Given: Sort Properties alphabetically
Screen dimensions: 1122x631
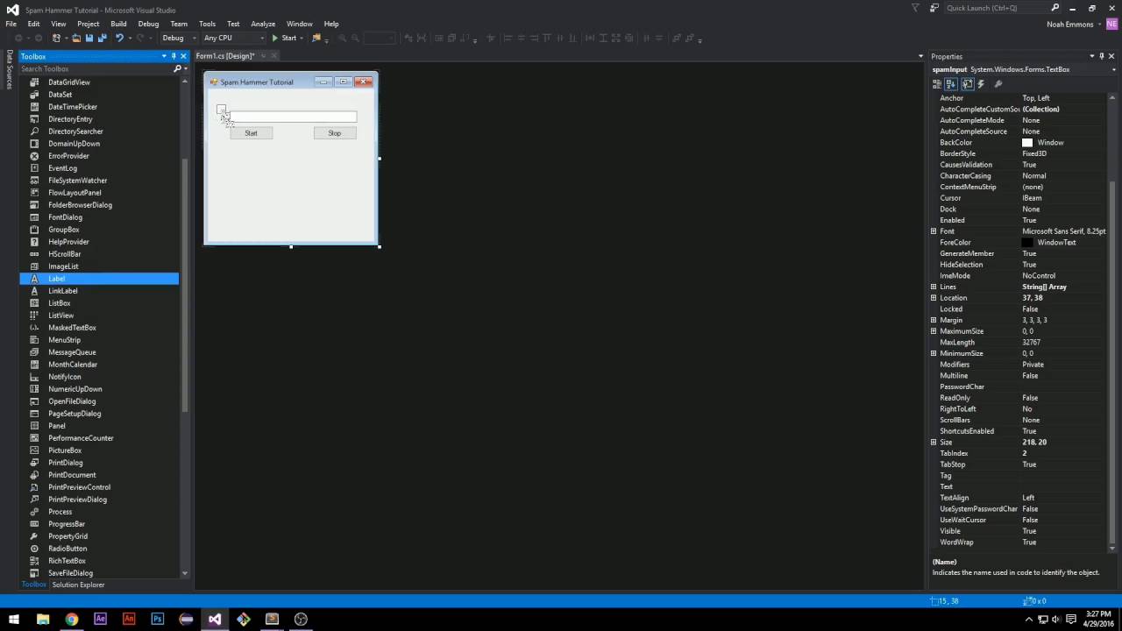Looking at the screenshot, I should 951,84.
